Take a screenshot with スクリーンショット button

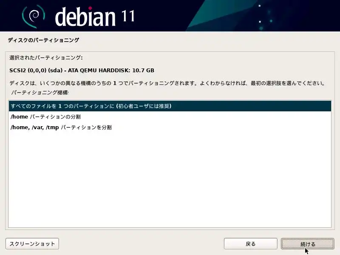32,244
